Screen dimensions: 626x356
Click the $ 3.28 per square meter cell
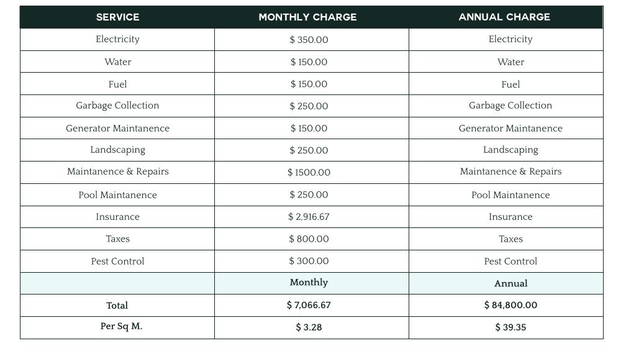[x=309, y=327]
